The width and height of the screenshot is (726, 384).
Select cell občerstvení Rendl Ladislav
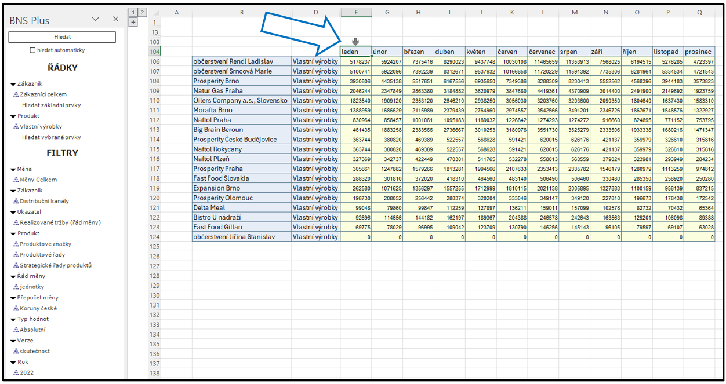point(241,61)
